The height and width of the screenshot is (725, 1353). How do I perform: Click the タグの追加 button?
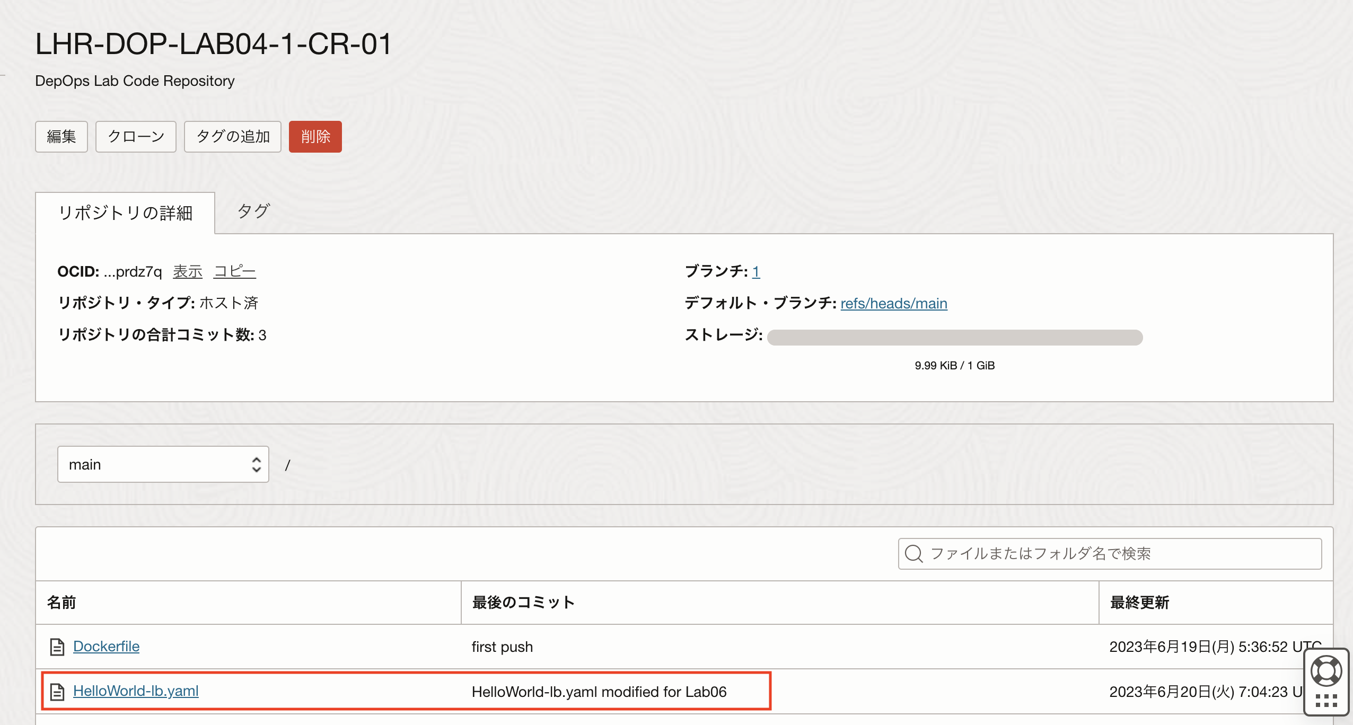tap(232, 137)
